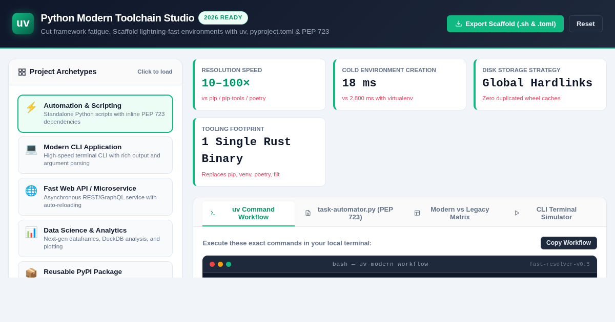Click the table icon in Modern vs Legacy tab

pos(417,213)
